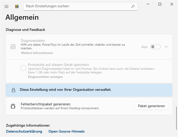Click the Aus toggle state label

click(144, 47)
